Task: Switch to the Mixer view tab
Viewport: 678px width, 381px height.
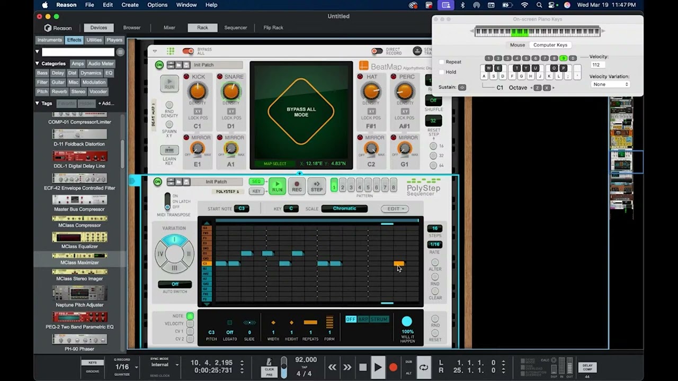Action: pyautogui.click(x=169, y=28)
